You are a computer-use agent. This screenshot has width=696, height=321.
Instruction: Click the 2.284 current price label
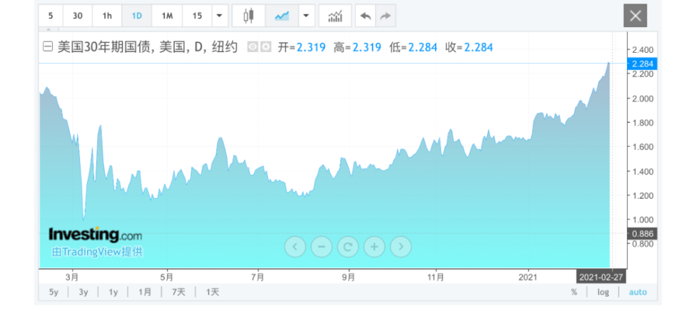[642, 64]
